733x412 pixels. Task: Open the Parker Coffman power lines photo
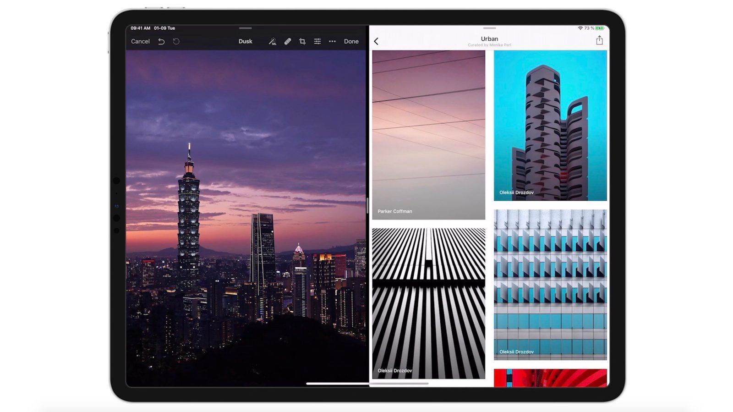[x=428, y=135]
